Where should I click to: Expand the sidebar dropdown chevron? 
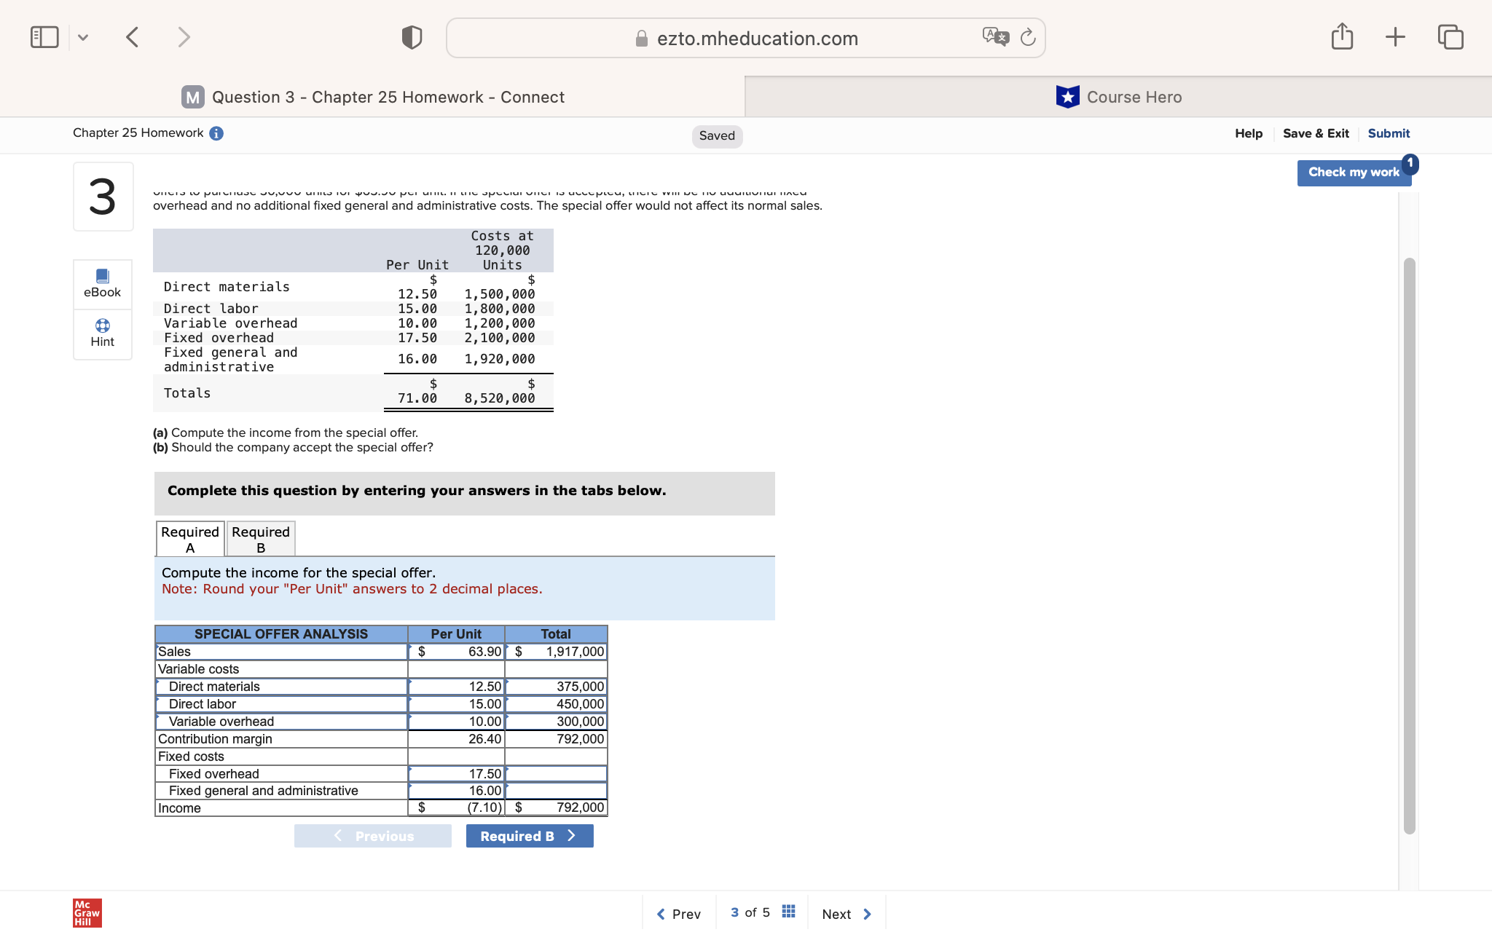(83, 37)
